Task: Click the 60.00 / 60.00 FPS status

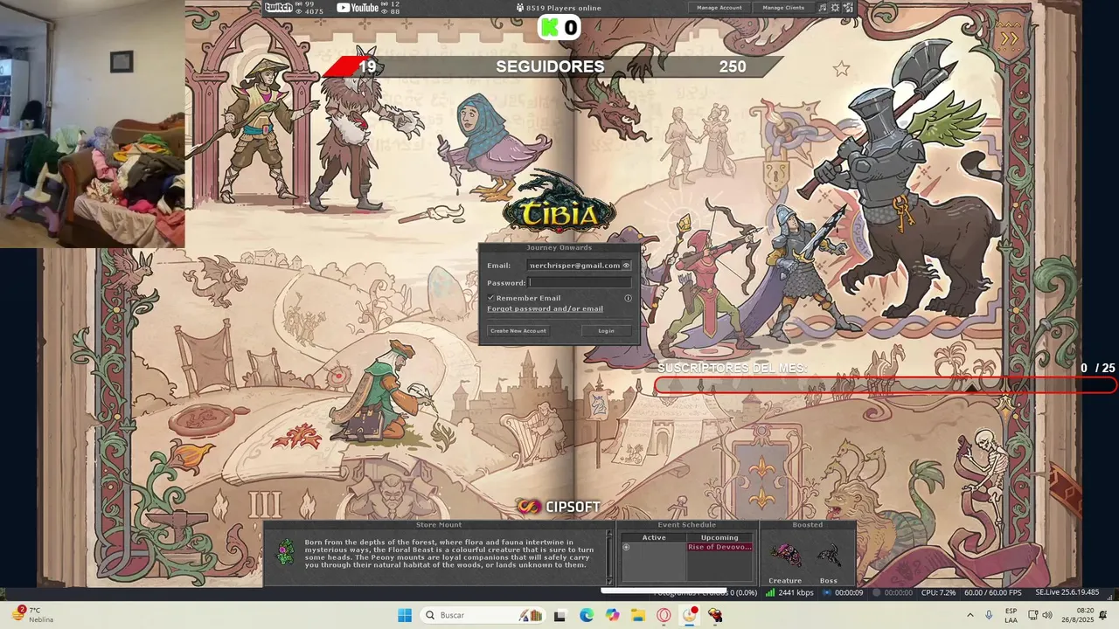Action: (992, 592)
